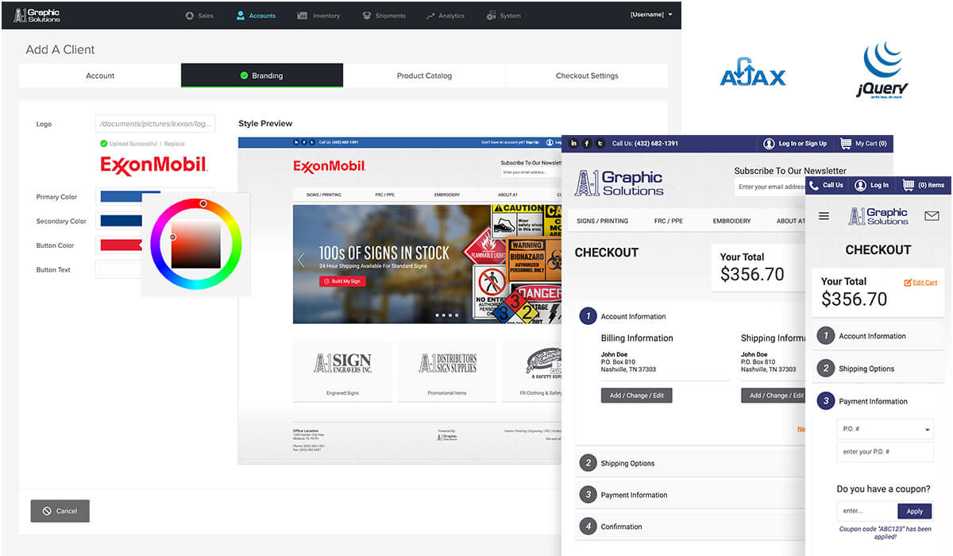
Task: Click the Button Text color field
Action: [119, 269]
